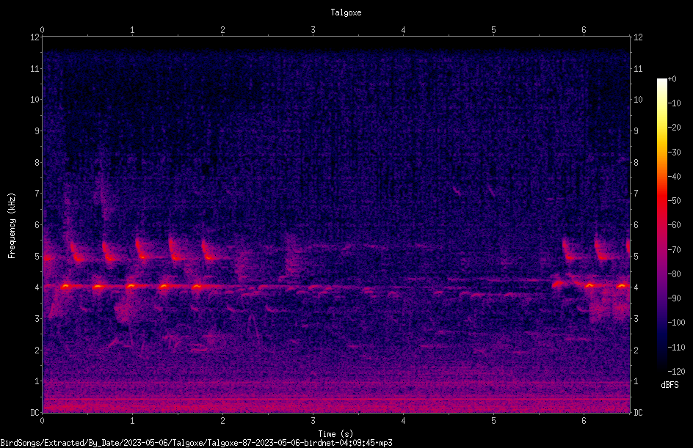Click the first bright 4 kHz call note

65,287
